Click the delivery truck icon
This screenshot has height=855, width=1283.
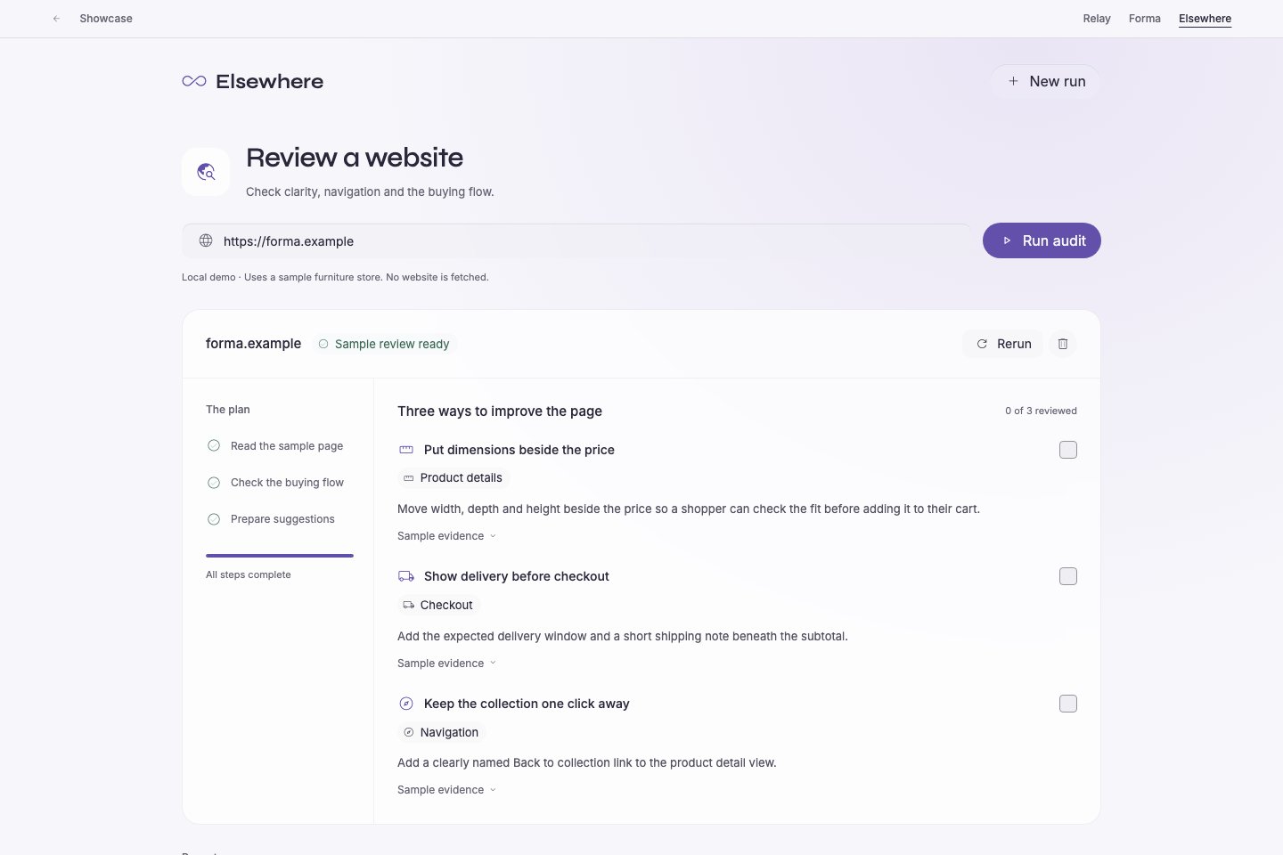[406, 576]
